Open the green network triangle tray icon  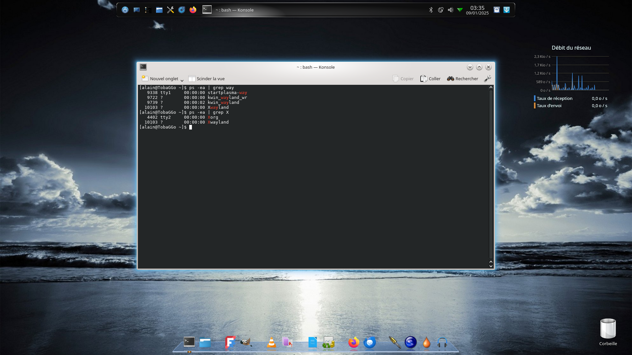tap(460, 10)
